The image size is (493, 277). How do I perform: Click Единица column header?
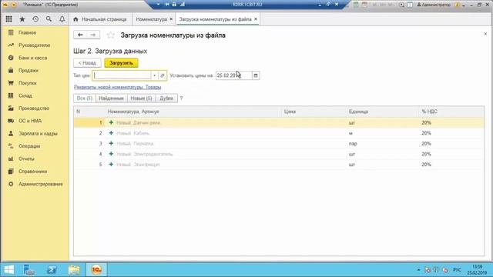(358, 112)
